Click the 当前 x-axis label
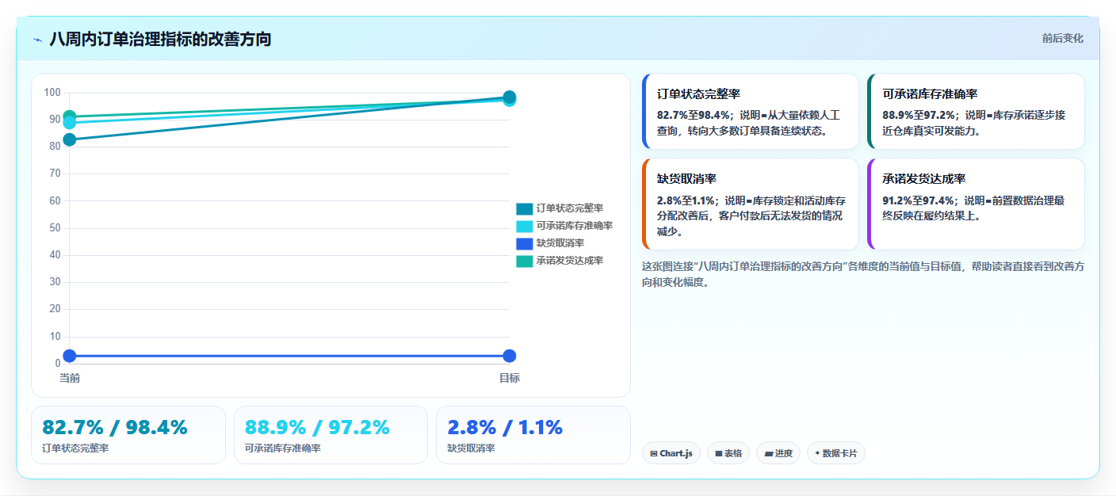Screen dimensions: 1116x496 point(70,378)
